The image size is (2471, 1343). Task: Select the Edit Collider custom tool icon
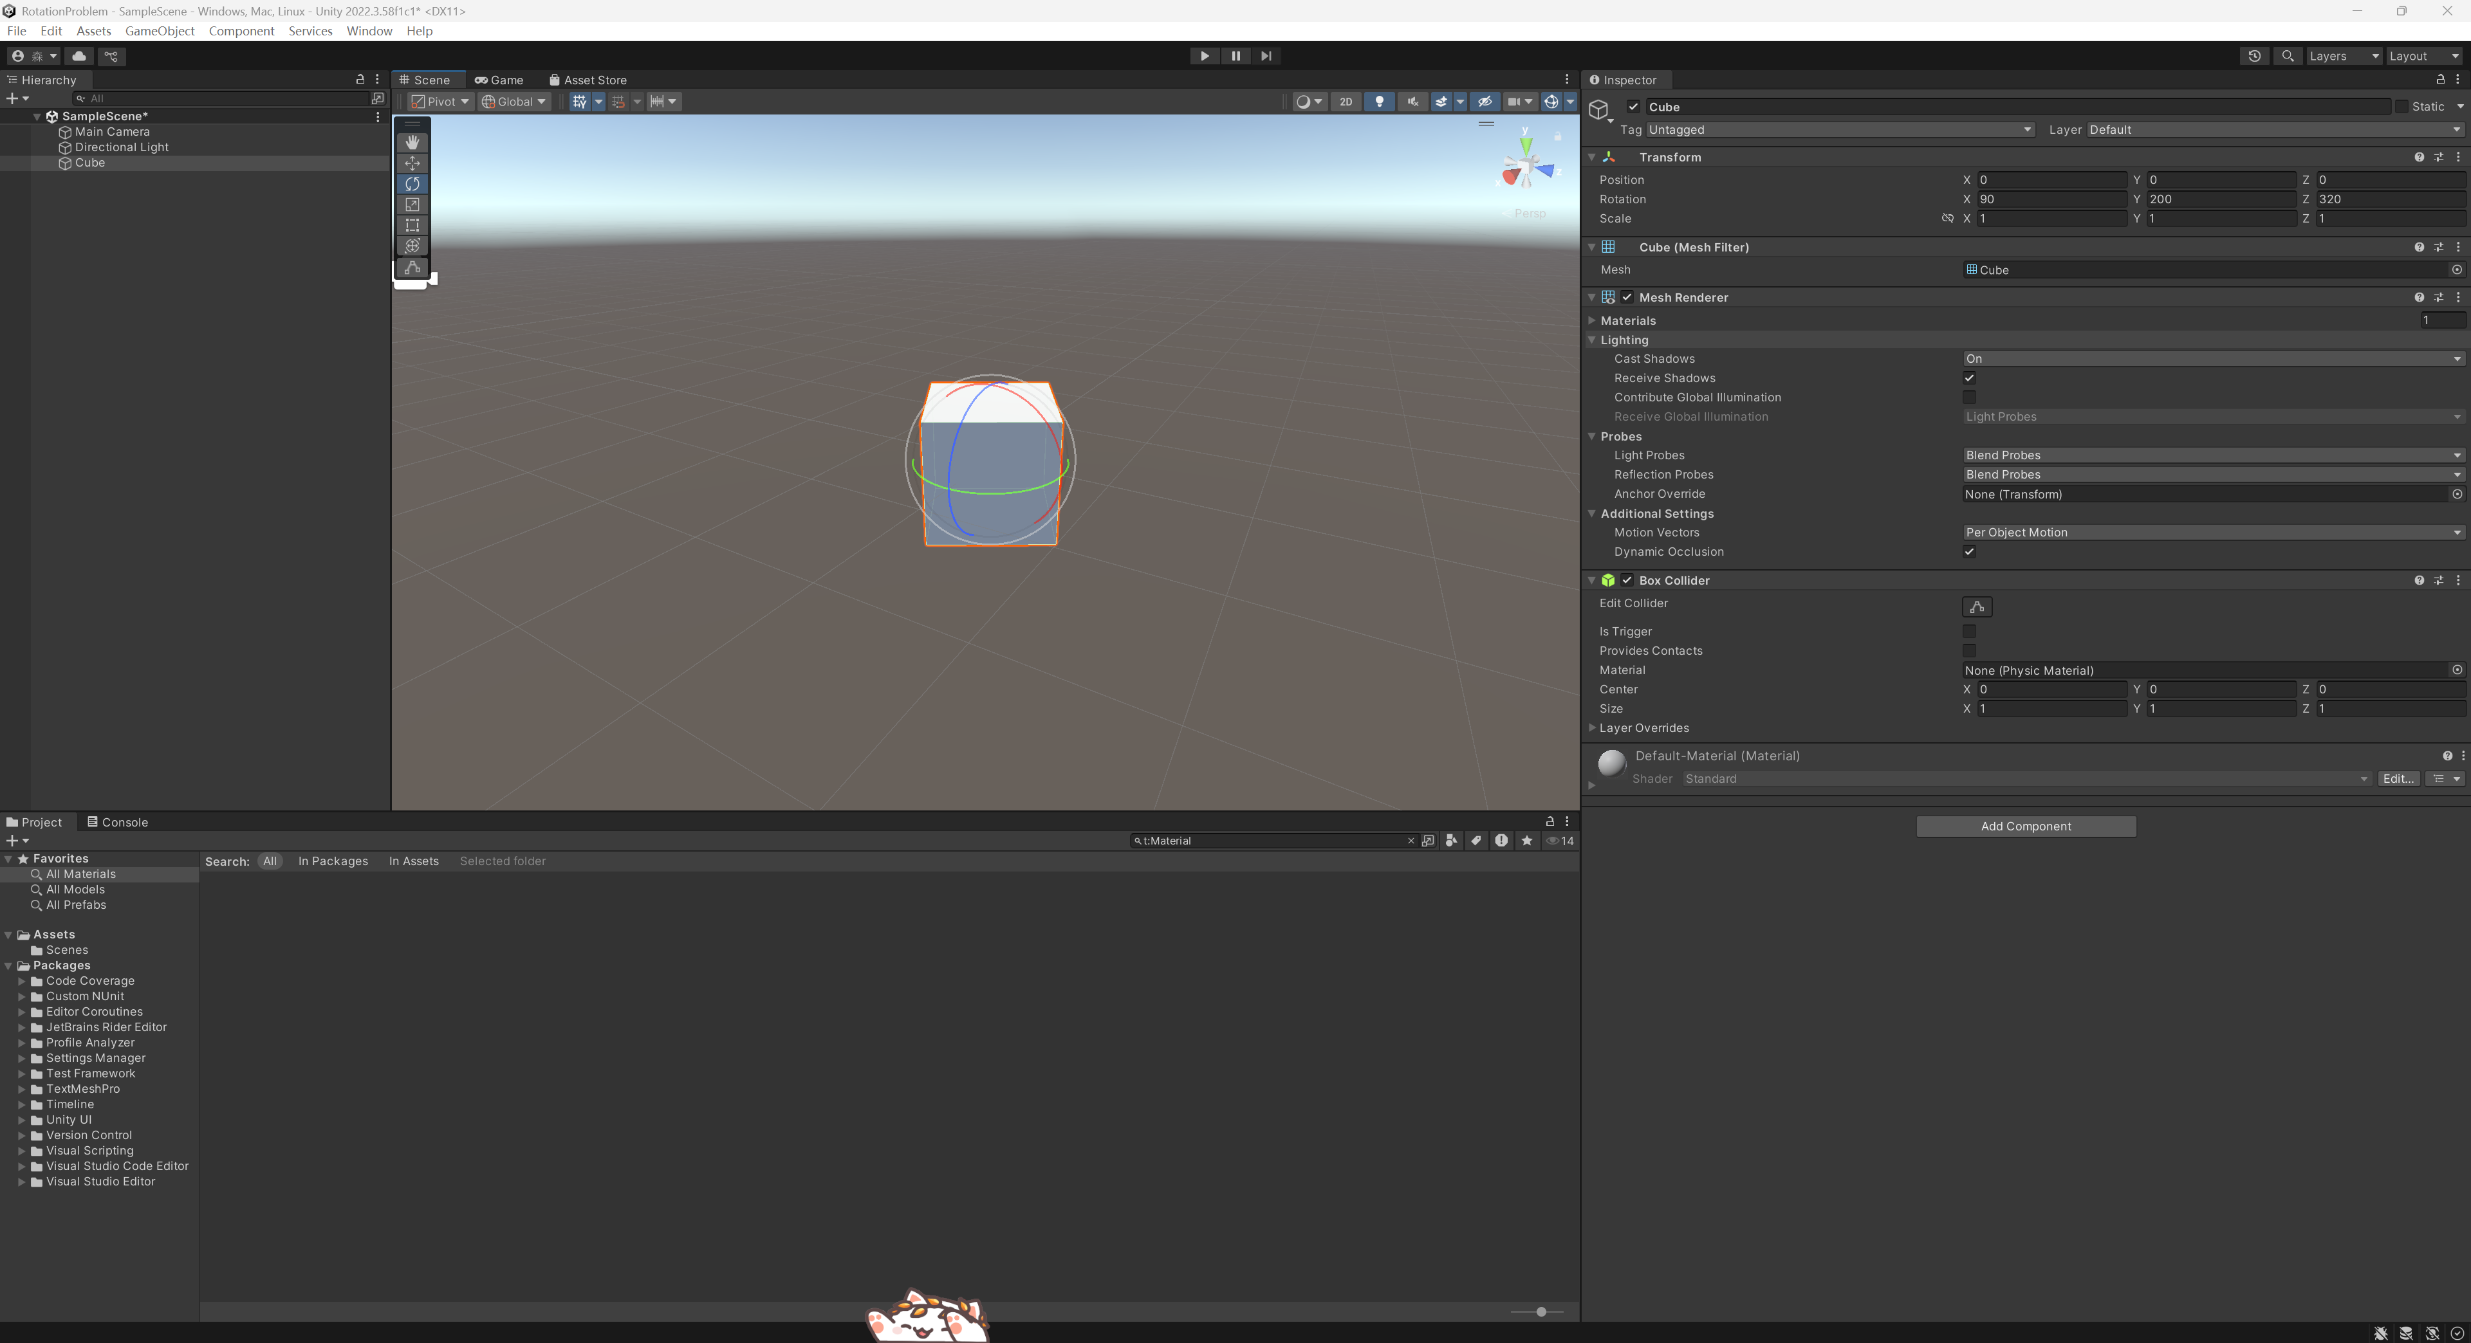click(412, 268)
